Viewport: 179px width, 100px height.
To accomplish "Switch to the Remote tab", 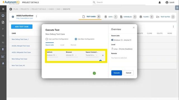I will click(73, 45).
